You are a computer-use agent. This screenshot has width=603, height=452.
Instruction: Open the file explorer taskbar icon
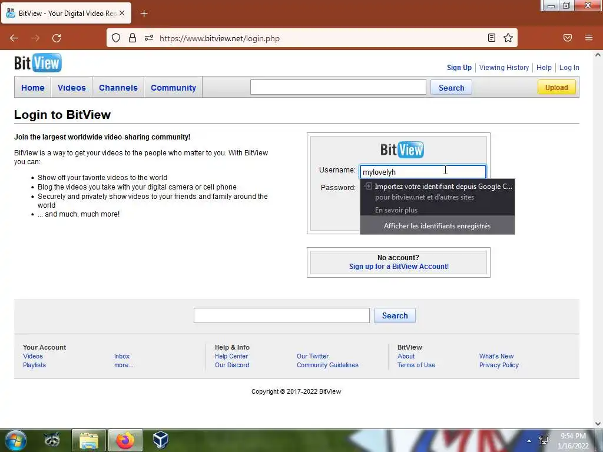coord(89,440)
